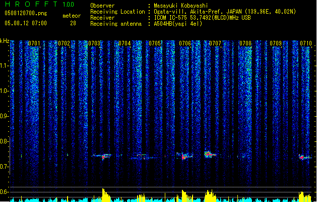This screenshot has height=202, width=317.
Task: Click the faint echo between 0704 and 0705
Action: pos(142,157)
